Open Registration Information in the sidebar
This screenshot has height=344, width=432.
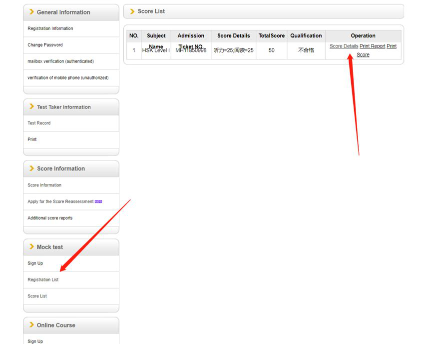pos(50,28)
